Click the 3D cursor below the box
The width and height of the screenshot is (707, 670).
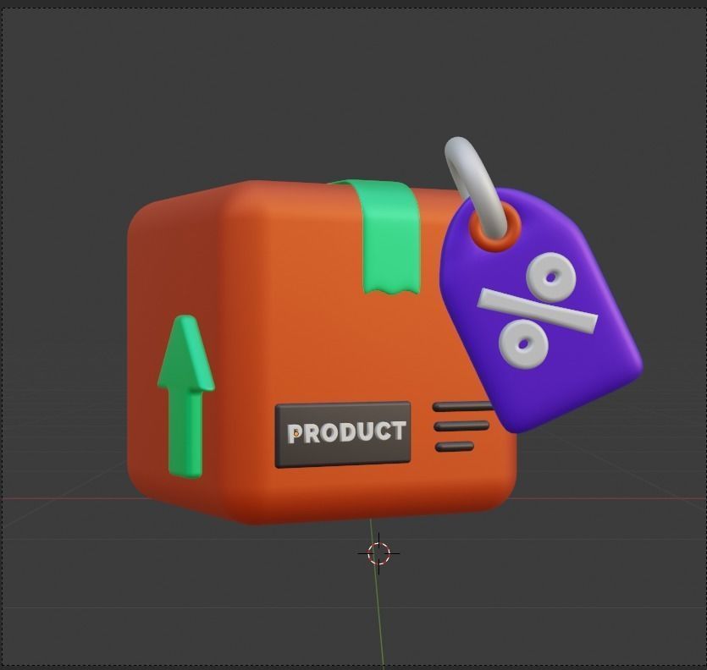(x=378, y=553)
